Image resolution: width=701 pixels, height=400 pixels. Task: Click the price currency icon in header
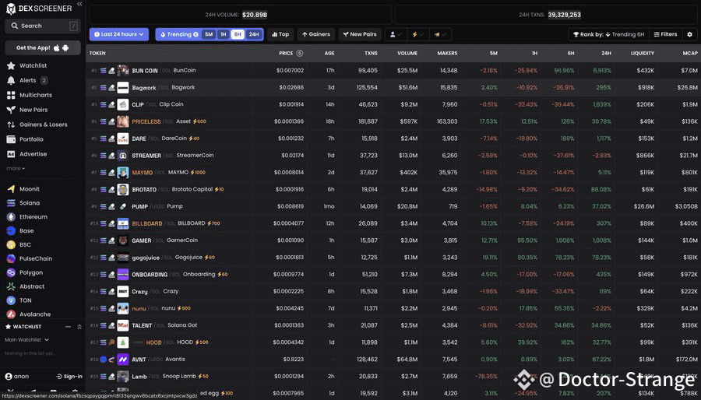point(300,53)
